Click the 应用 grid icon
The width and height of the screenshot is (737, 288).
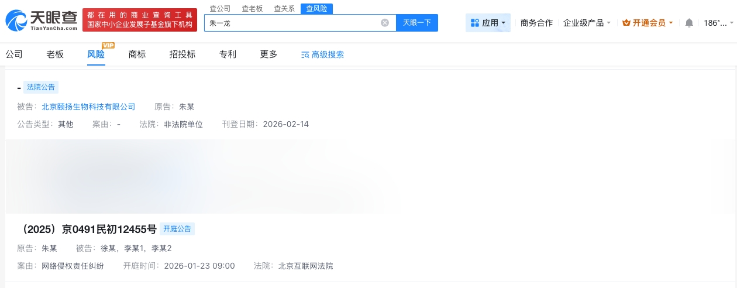point(474,23)
